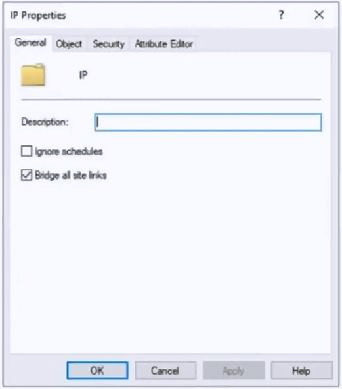Click the 'IP Properties' title bar text

click(x=38, y=15)
